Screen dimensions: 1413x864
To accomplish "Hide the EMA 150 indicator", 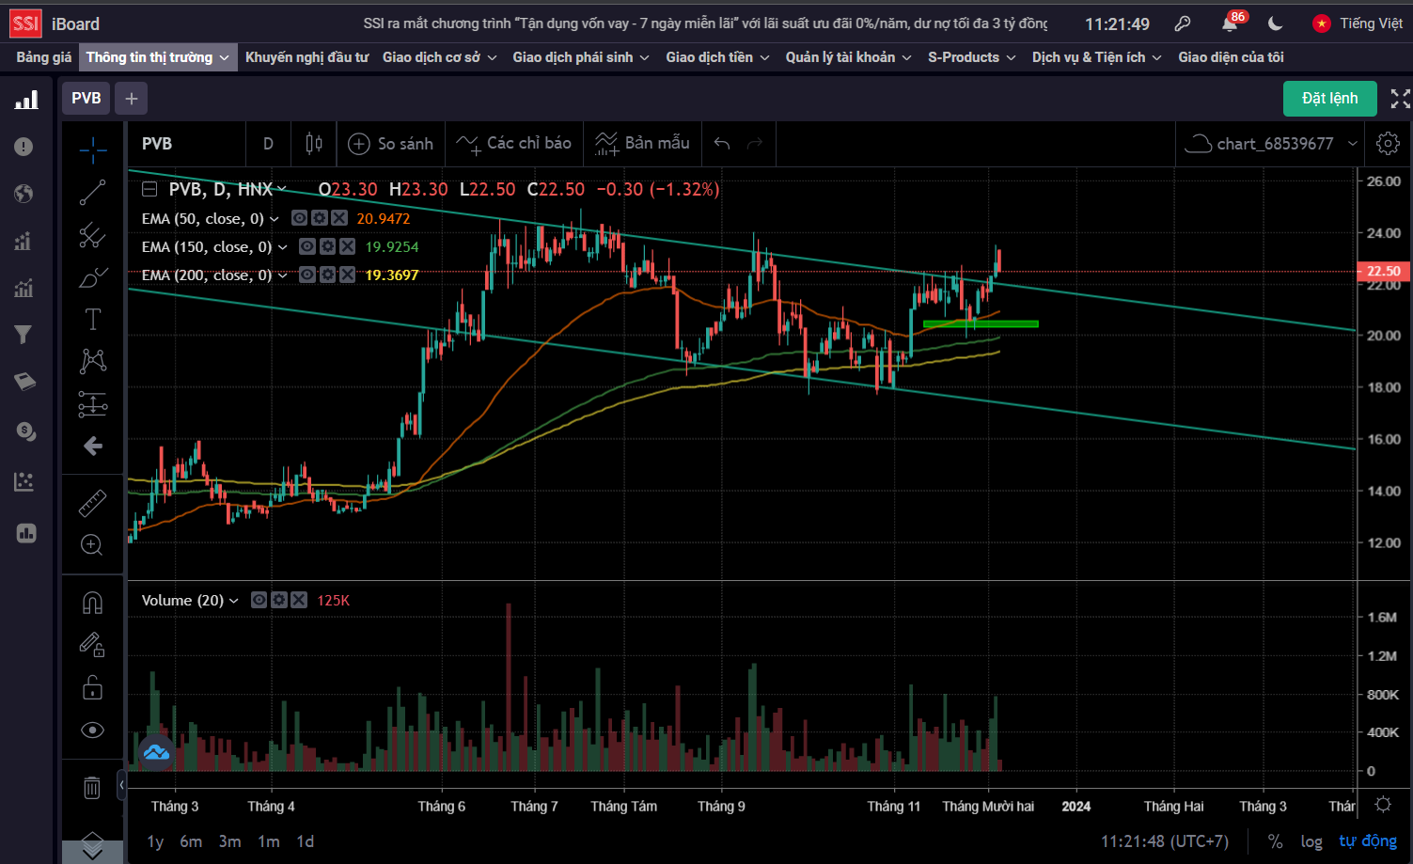I will [x=306, y=246].
